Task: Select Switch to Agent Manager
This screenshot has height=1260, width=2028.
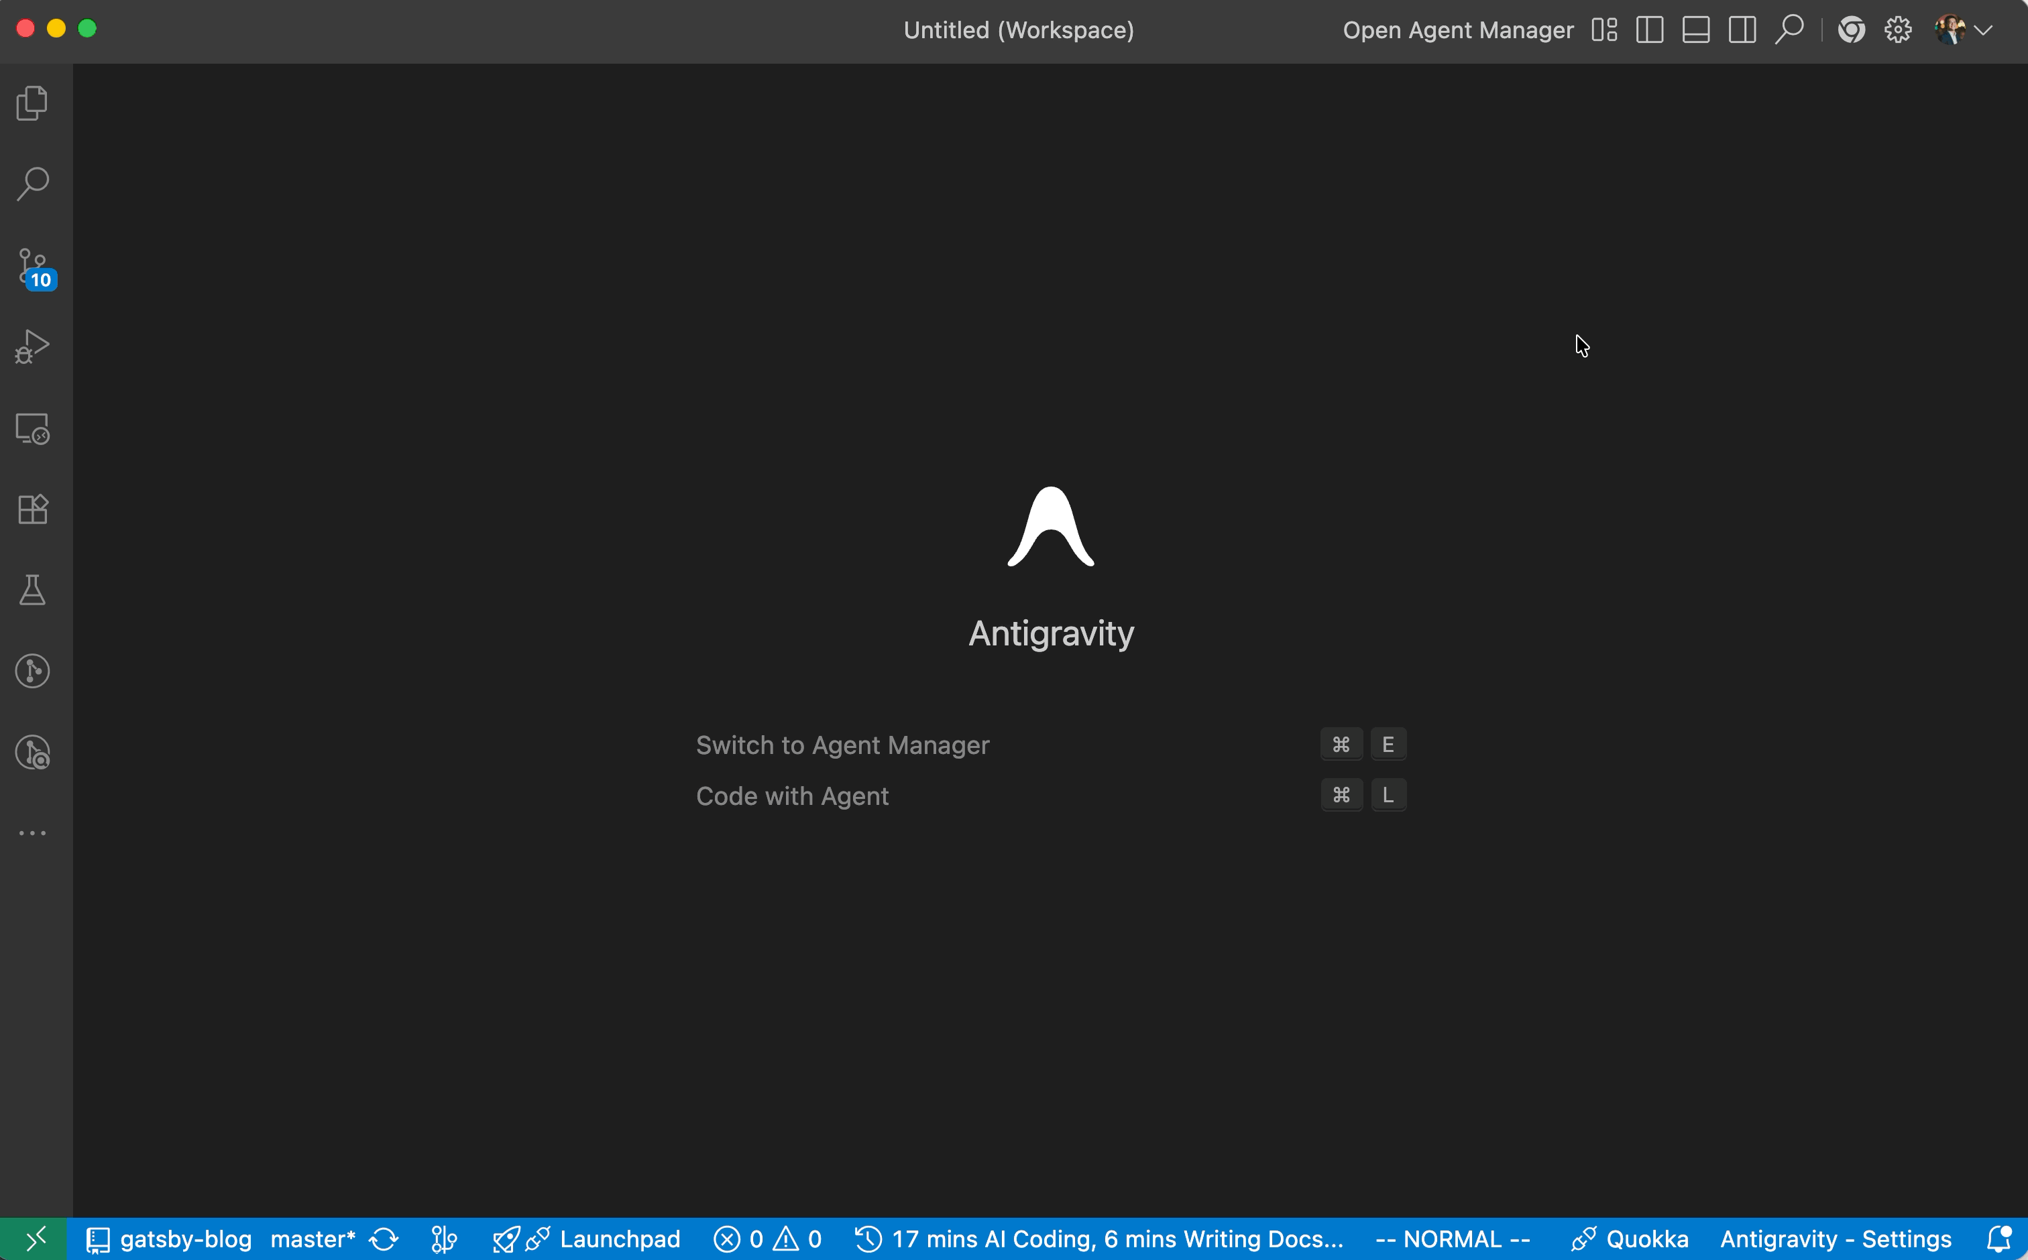Action: point(842,744)
